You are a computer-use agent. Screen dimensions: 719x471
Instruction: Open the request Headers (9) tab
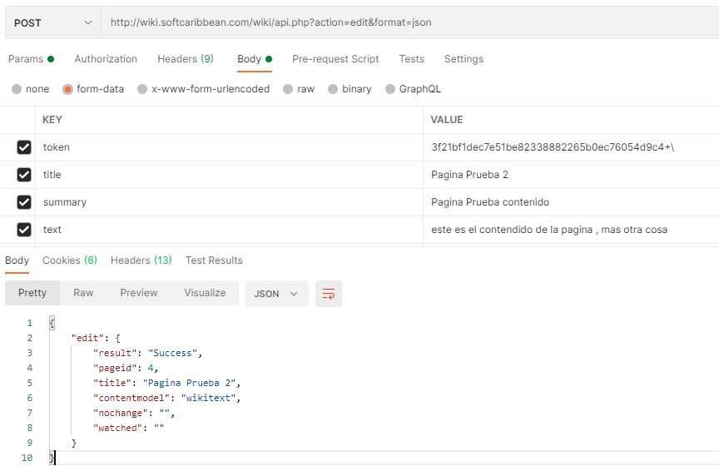coord(185,59)
